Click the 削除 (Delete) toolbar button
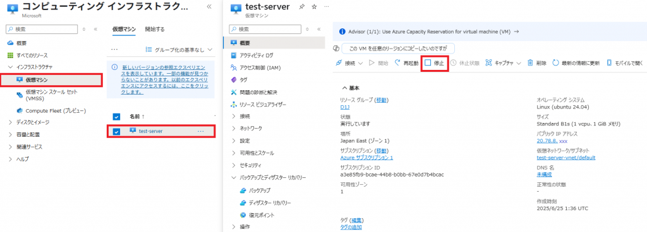This screenshot has width=647, height=232. [x=537, y=63]
